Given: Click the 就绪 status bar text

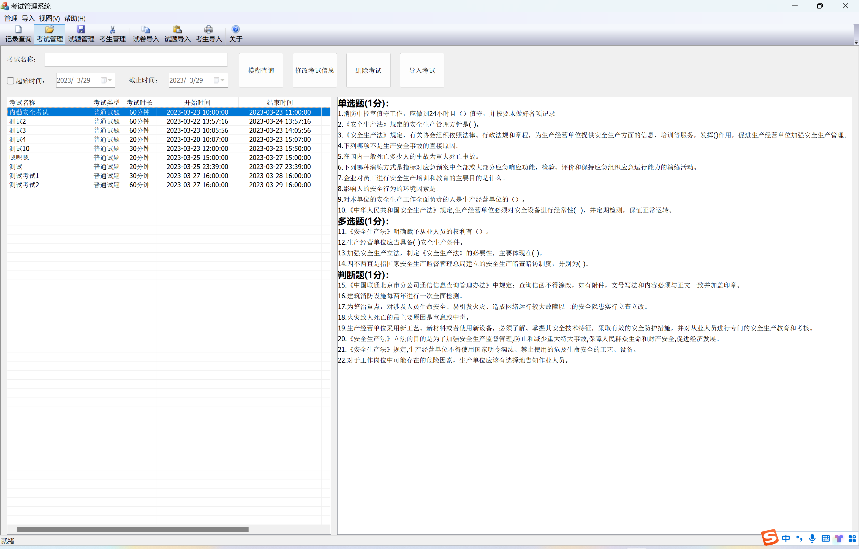Looking at the screenshot, I should (7, 541).
